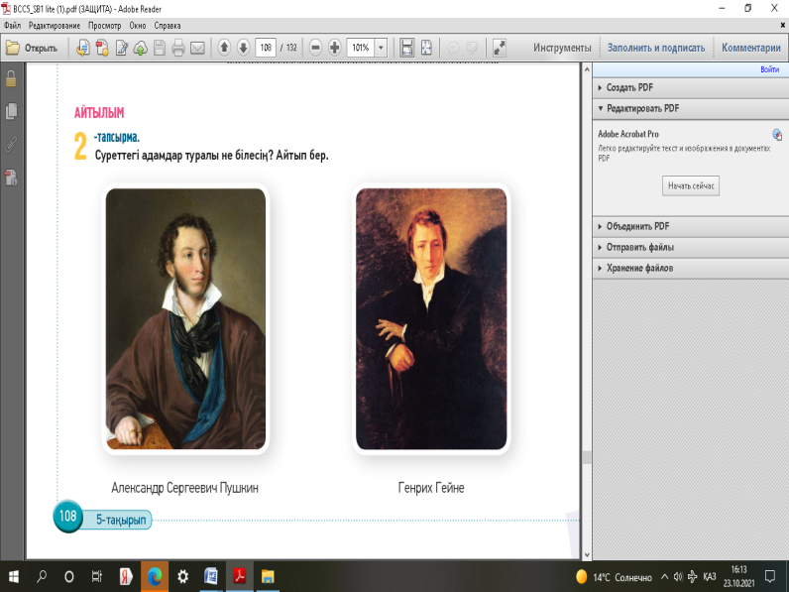This screenshot has height=592, width=789.
Task: Go to the previous page with the up arrow
Action: click(x=224, y=47)
